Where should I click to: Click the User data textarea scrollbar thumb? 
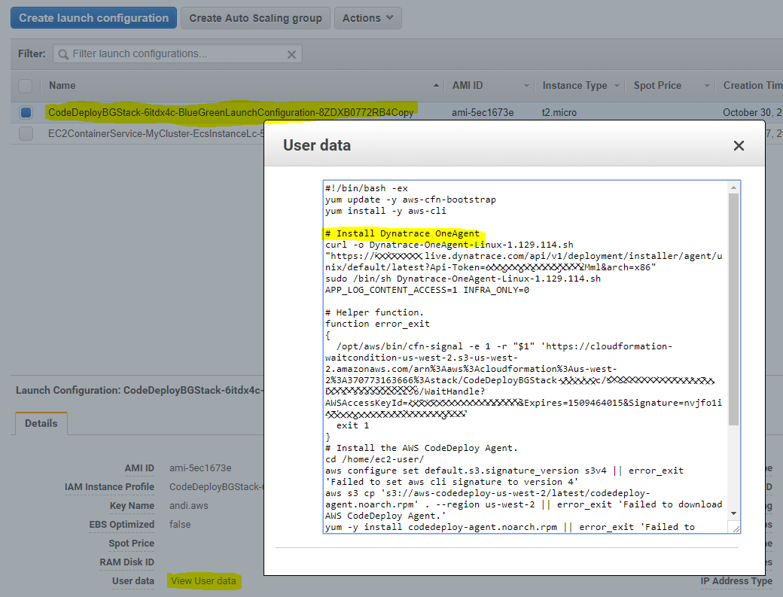(733, 309)
